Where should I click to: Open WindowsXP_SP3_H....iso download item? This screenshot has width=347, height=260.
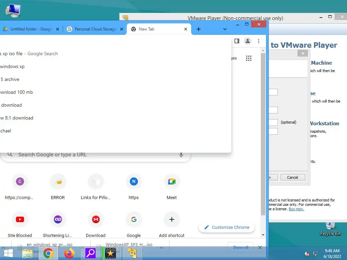(x=129, y=244)
